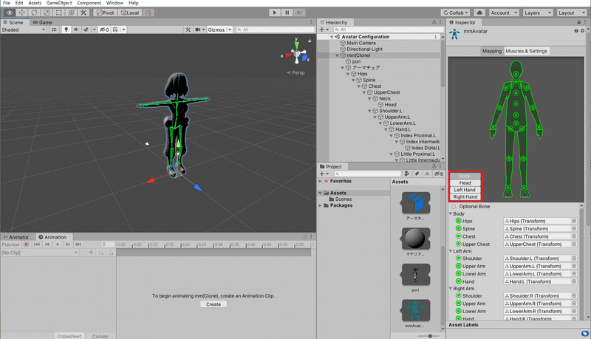The width and height of the screenshot is (591, 339).
Task: Select the Right Hand mapping button
Action: click(x=465, y=196)
